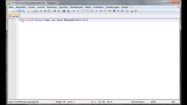Click the spell-check checkmark toolbar icon

tap(136, 11)
